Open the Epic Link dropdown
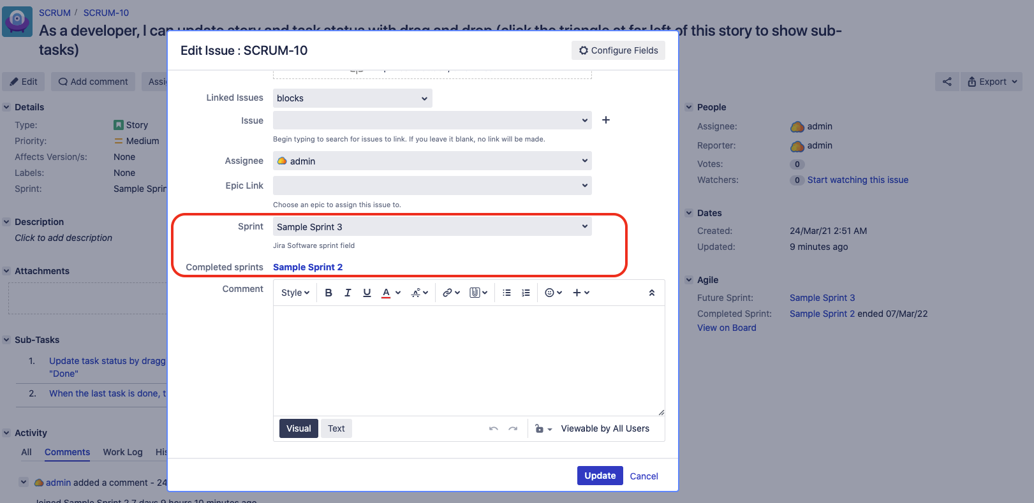The width and height of the screenshot is (1034, 503). point(432,186)
